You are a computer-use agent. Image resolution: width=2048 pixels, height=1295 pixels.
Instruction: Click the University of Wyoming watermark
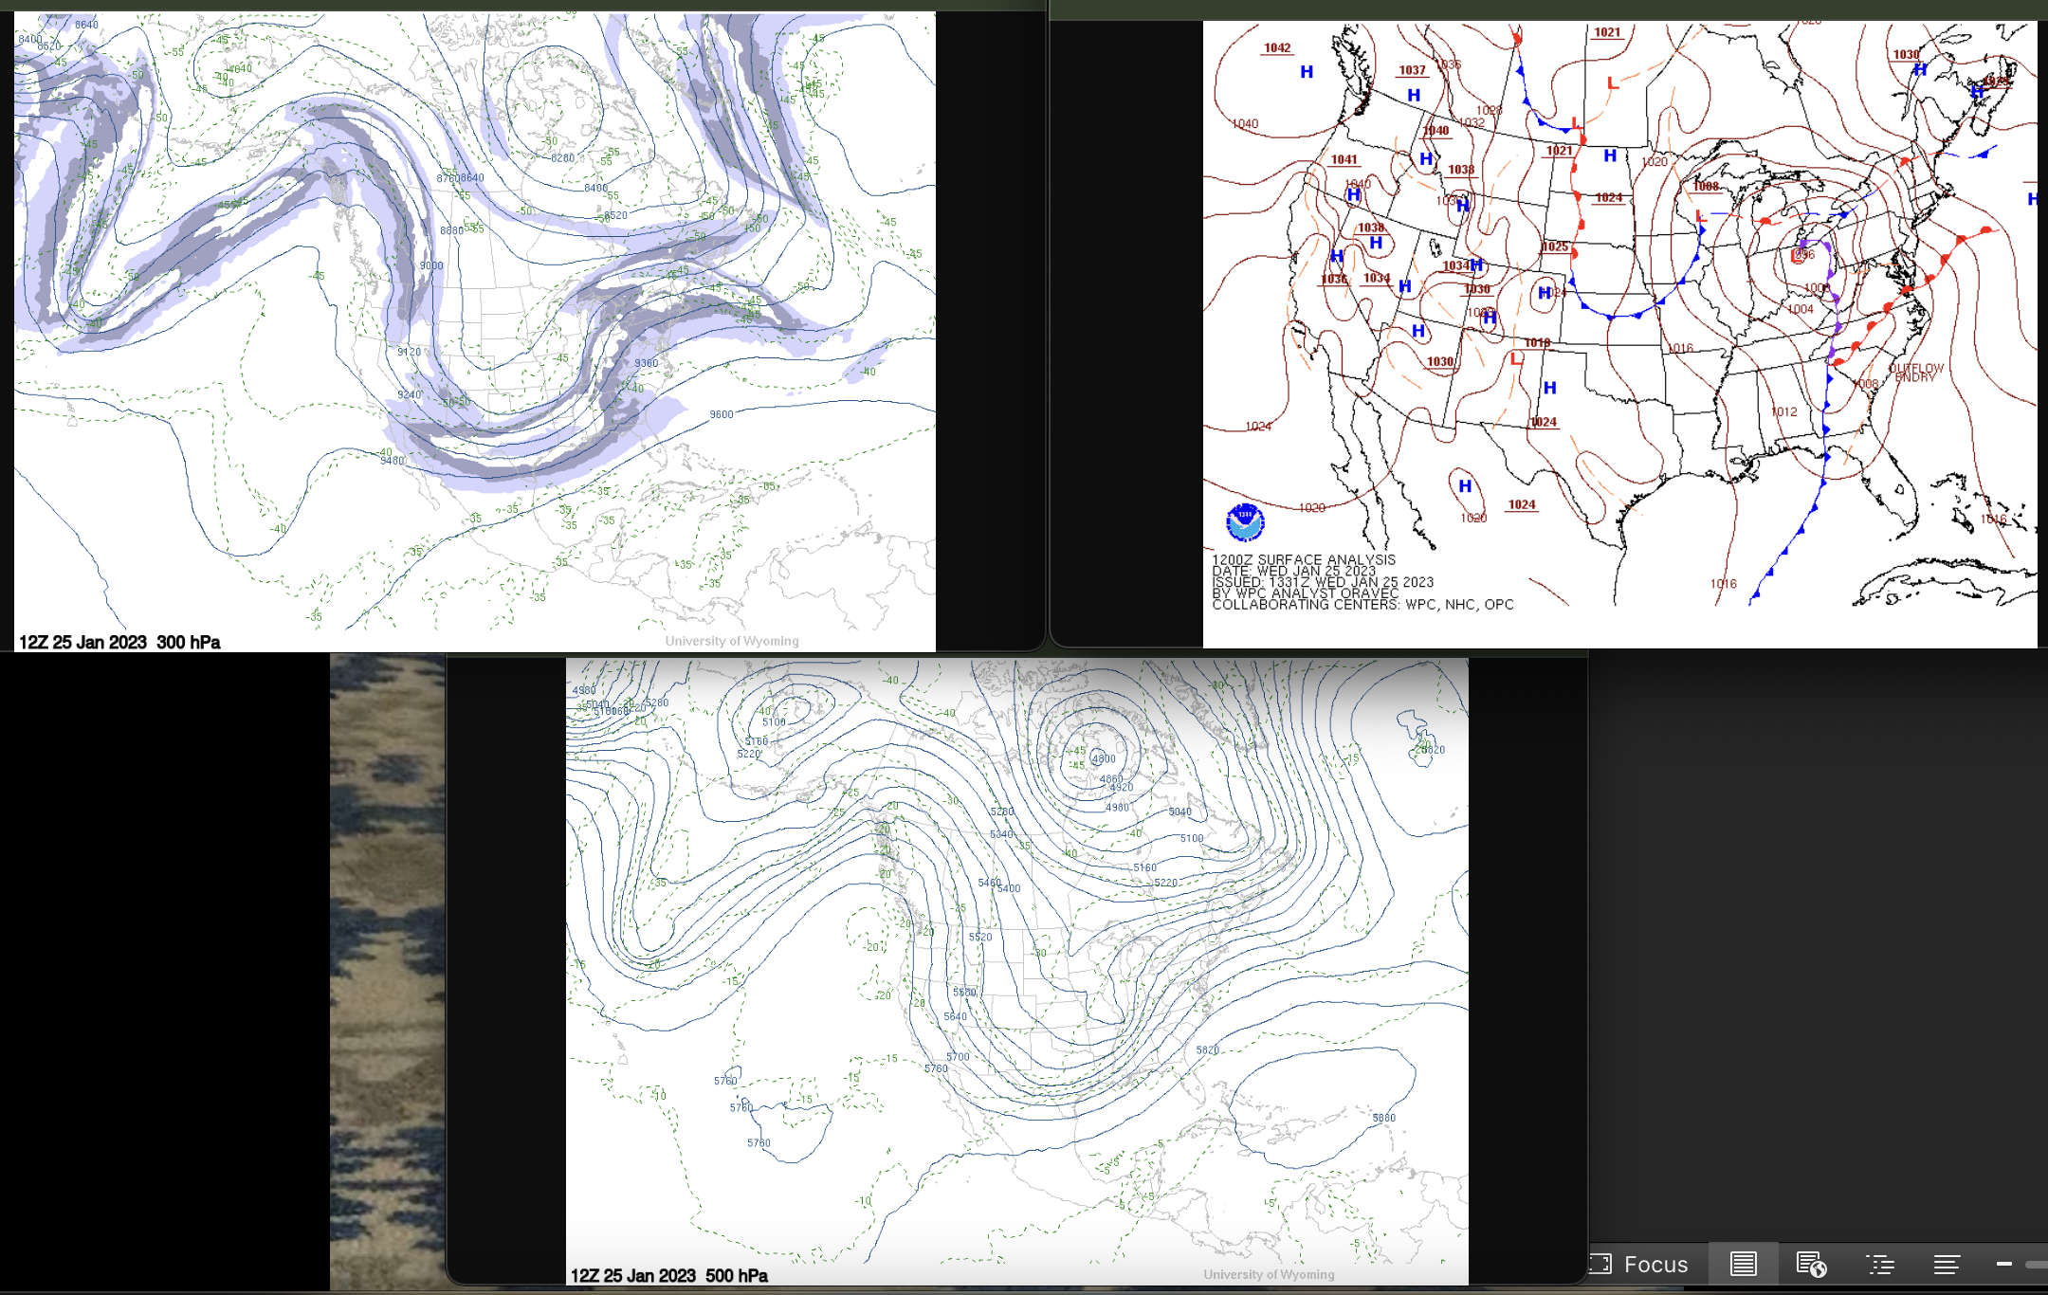pyautogui.click(x=732, y=640)
